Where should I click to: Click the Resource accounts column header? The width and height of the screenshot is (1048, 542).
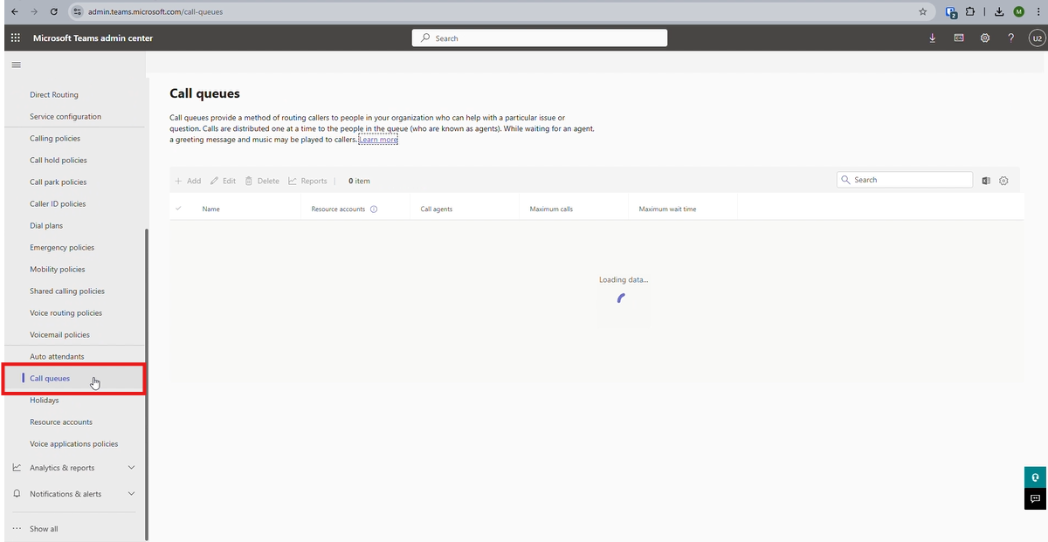(x=338, y=209)
